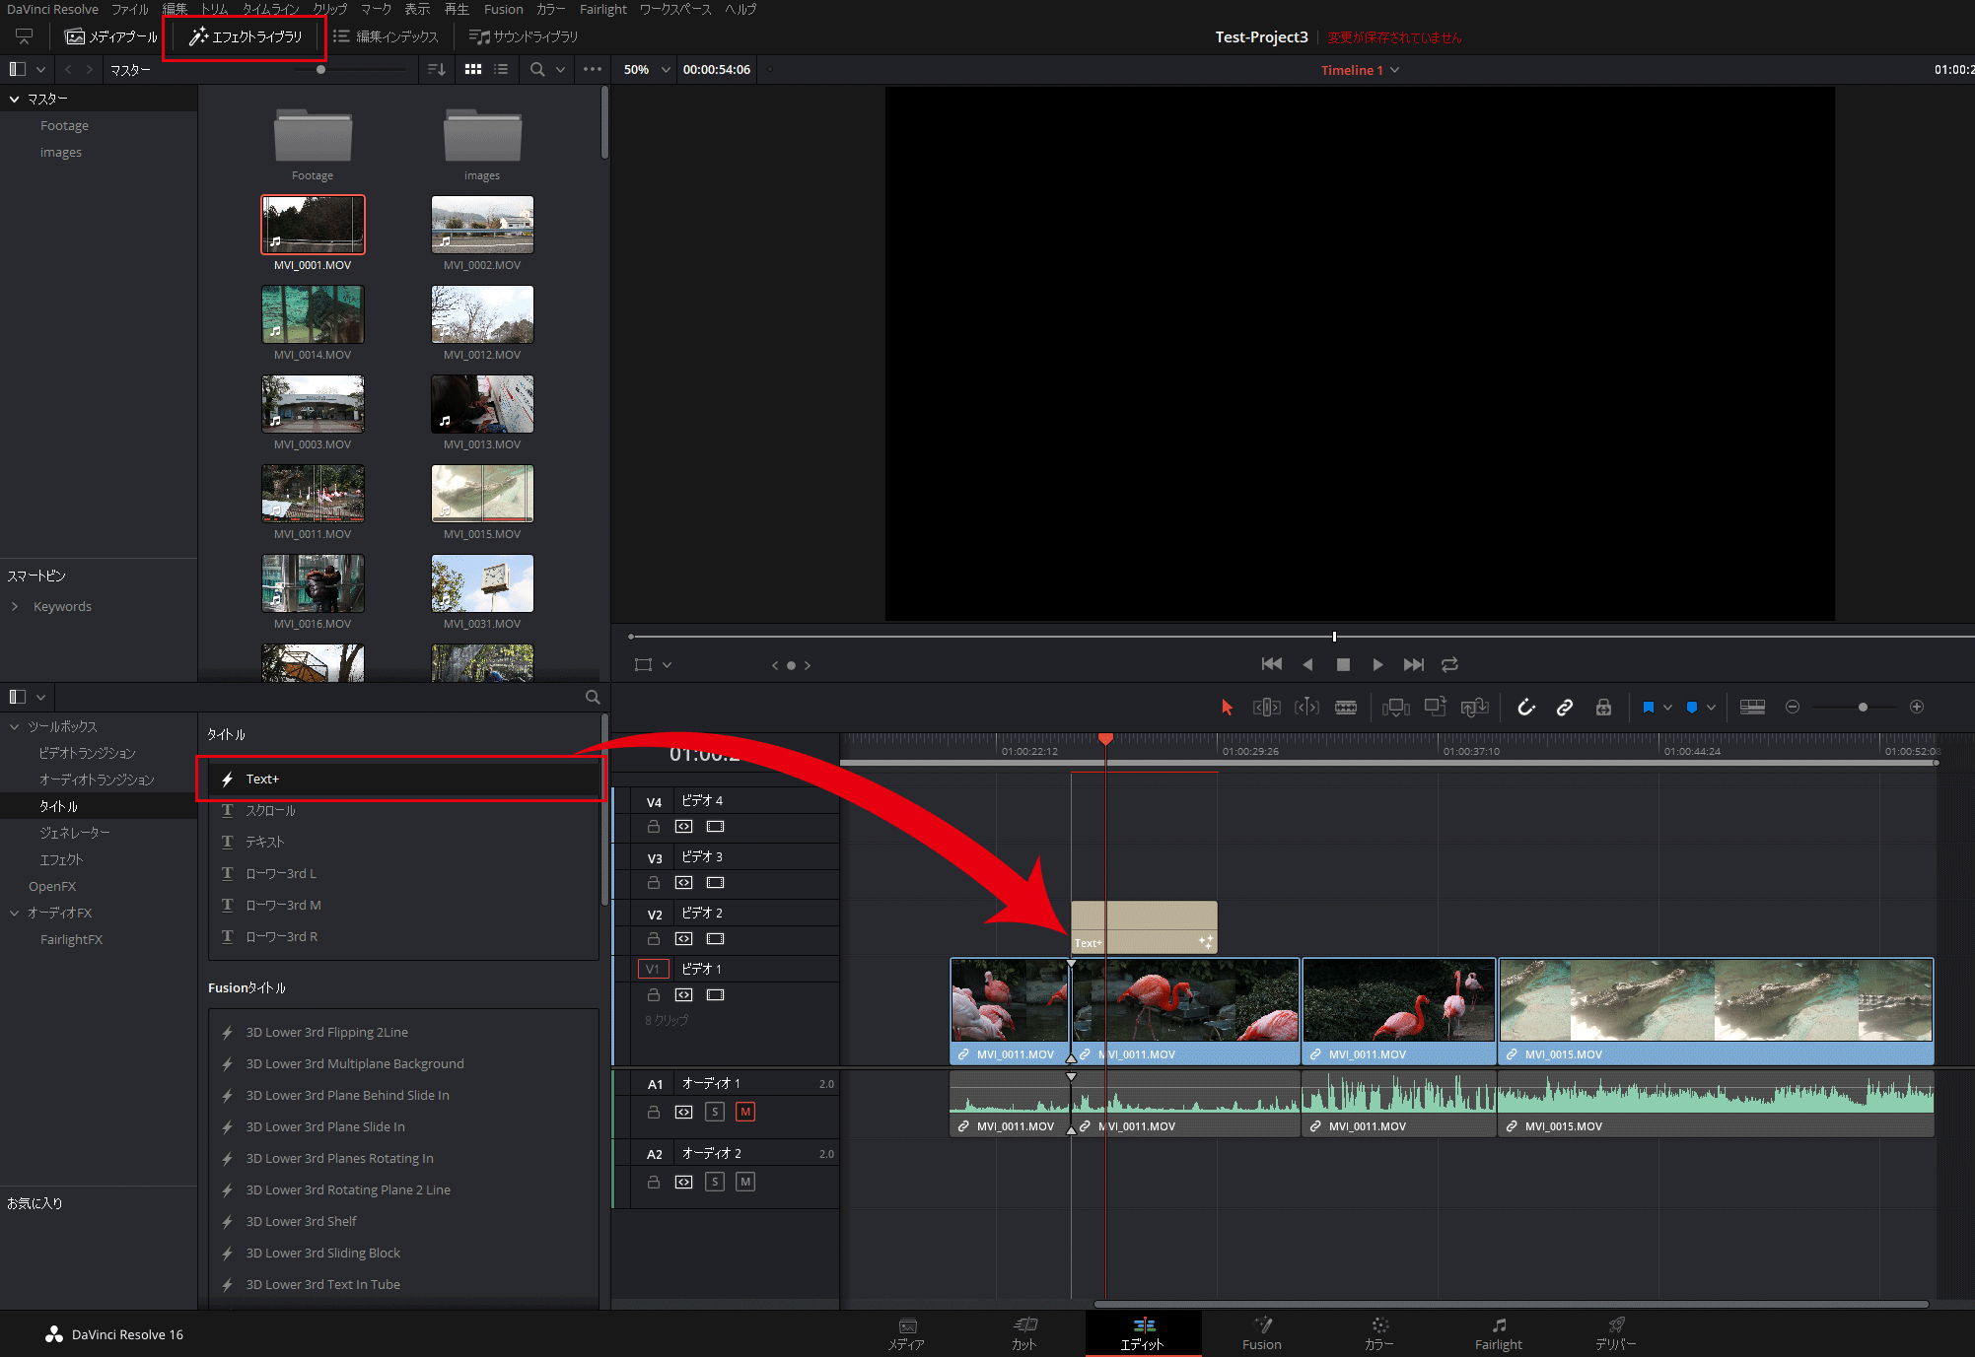
Task: Open the media pool search icon
Action: click(x=537, y=70)
